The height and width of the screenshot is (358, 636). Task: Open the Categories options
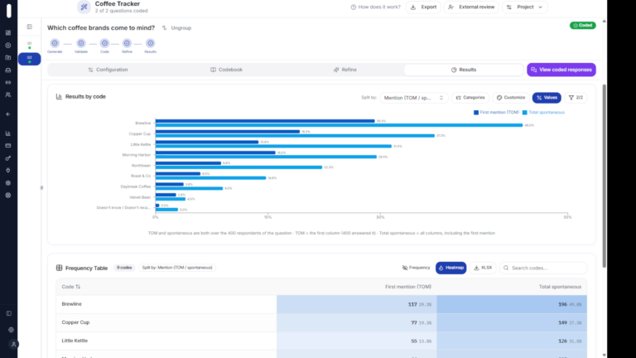click(x=470, y=98)
